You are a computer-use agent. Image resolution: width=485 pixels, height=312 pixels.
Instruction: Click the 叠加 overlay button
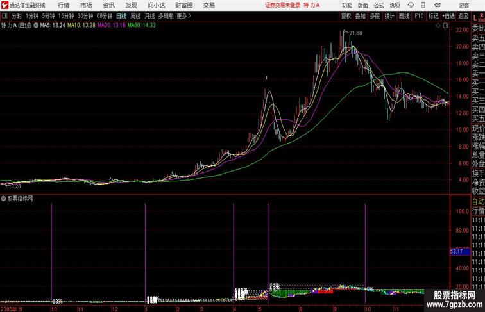pyautogui.click(x=361, y=16)
